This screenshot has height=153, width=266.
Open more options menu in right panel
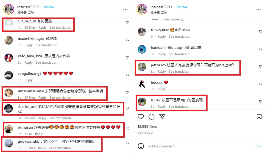tap(259, 9)
